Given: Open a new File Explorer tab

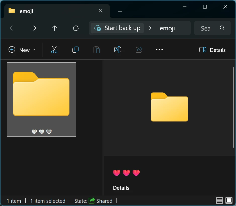Looking at the screenshot, I should (120, 11).
